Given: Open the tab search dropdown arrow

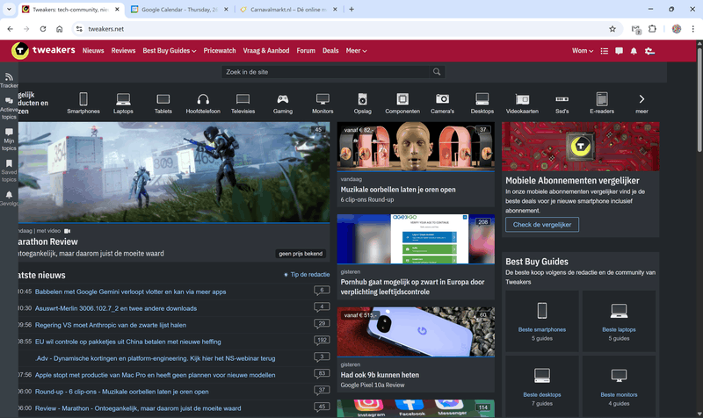Looking at the screenshot, I should click(9, 9).
